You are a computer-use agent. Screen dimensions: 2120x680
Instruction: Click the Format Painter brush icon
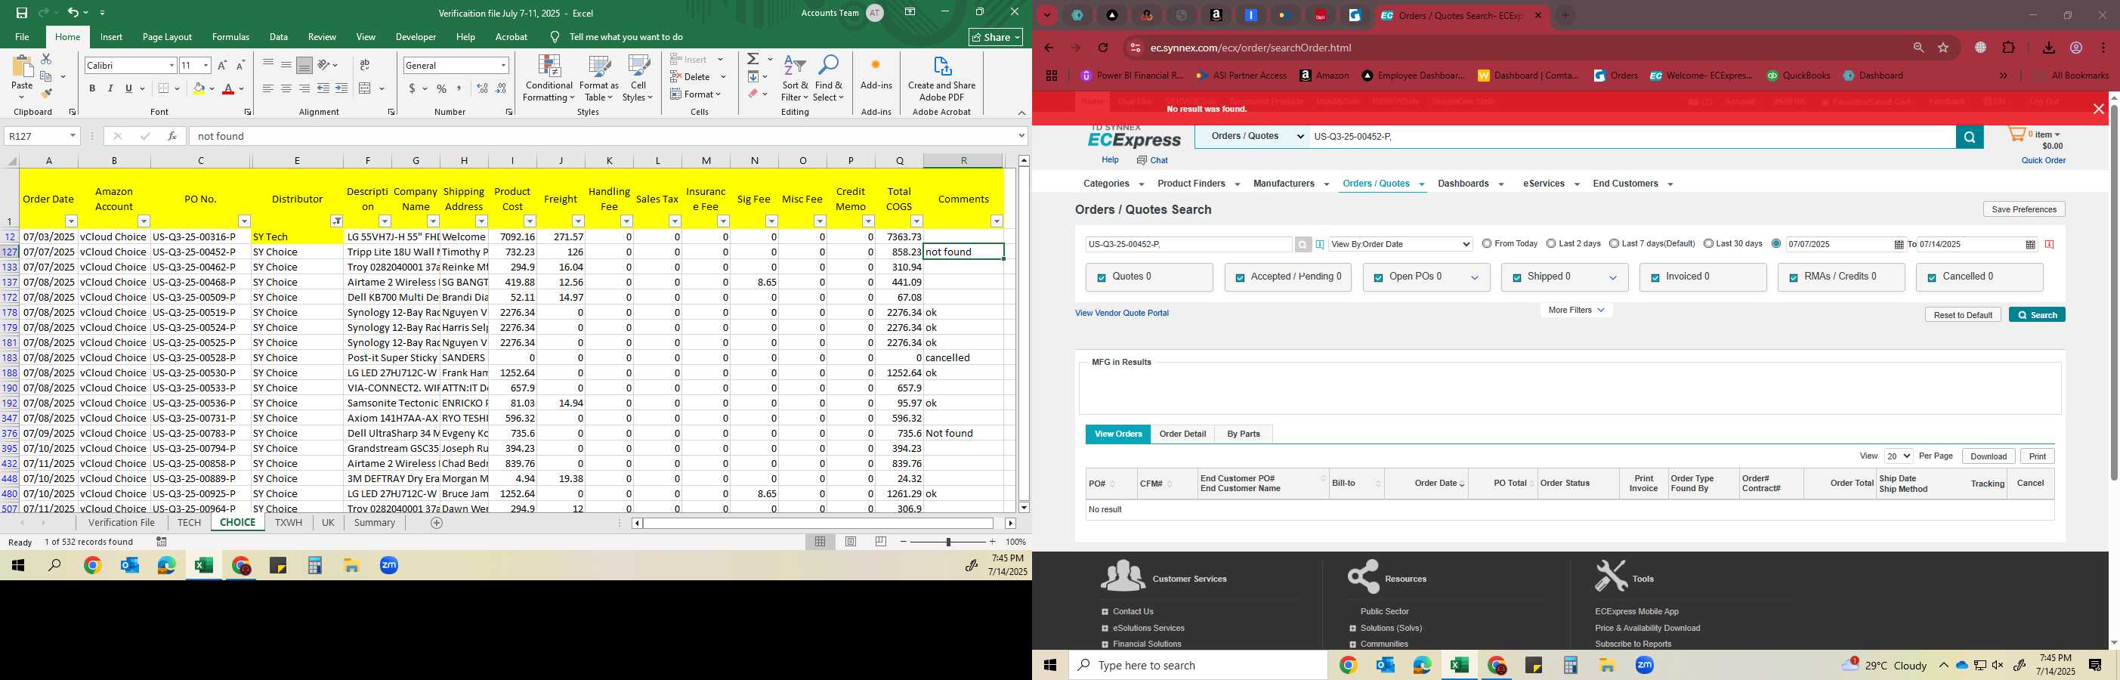click(x=47, y=94)
